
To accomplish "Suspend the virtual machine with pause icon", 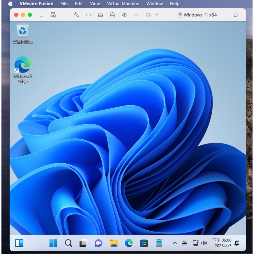I will (41, 15).
